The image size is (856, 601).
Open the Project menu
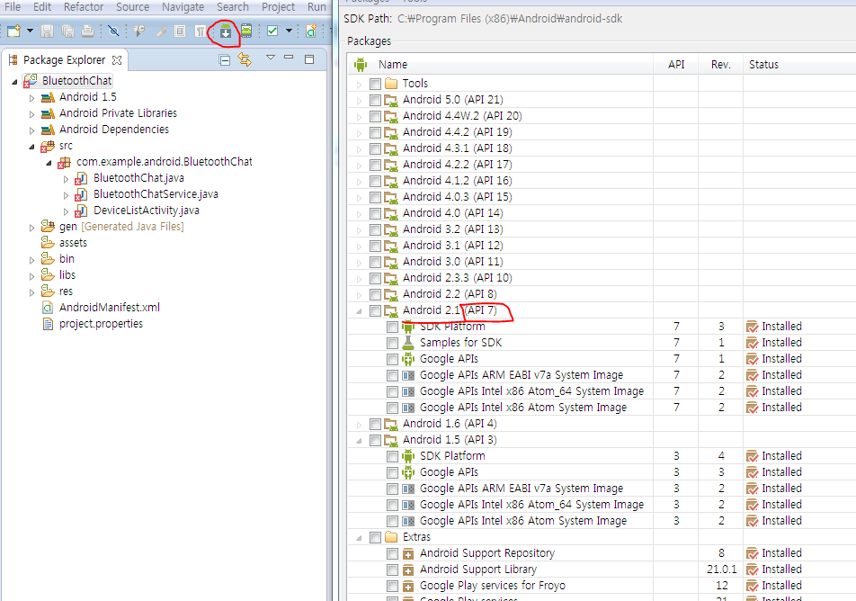[x=279, y=6]
